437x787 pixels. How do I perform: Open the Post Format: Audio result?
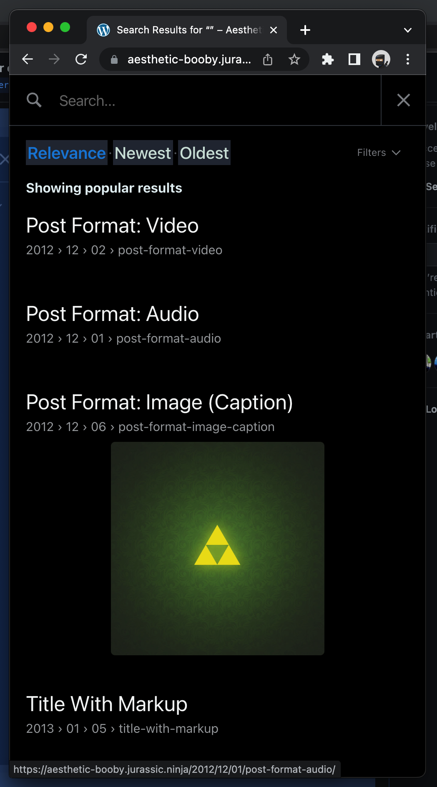(113, 314)
